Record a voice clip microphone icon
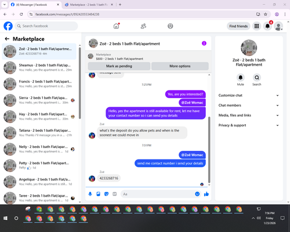The image size is (290, 232). [90, 194]
